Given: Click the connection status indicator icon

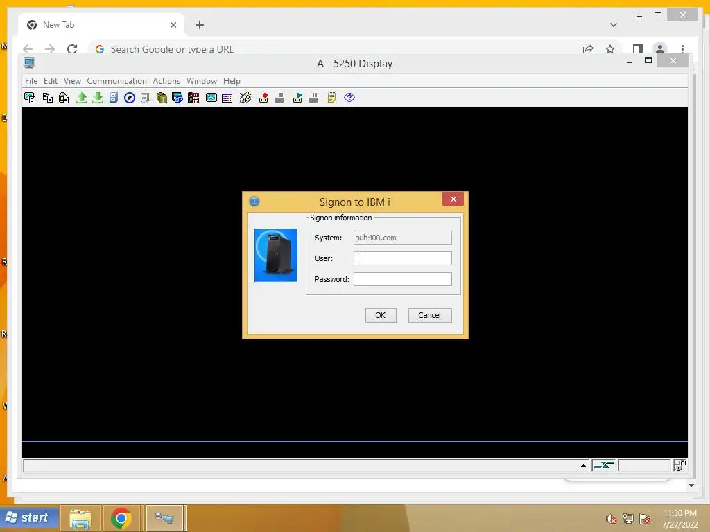Looking at the screenshot, I should [604, 465].
